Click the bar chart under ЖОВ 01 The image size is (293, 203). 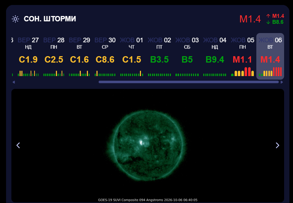pos(132,73)
